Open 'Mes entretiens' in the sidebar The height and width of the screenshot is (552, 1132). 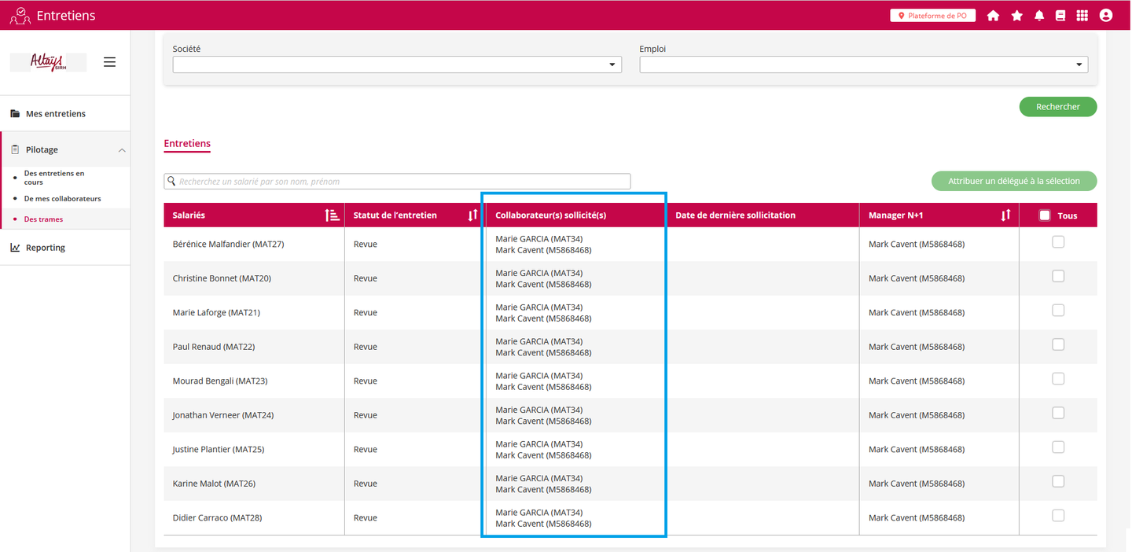[55, 114]
